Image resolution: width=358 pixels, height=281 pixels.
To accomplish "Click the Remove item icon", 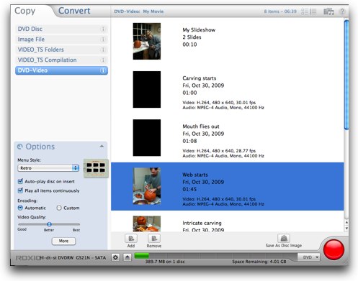I will (x=154, y=239).
